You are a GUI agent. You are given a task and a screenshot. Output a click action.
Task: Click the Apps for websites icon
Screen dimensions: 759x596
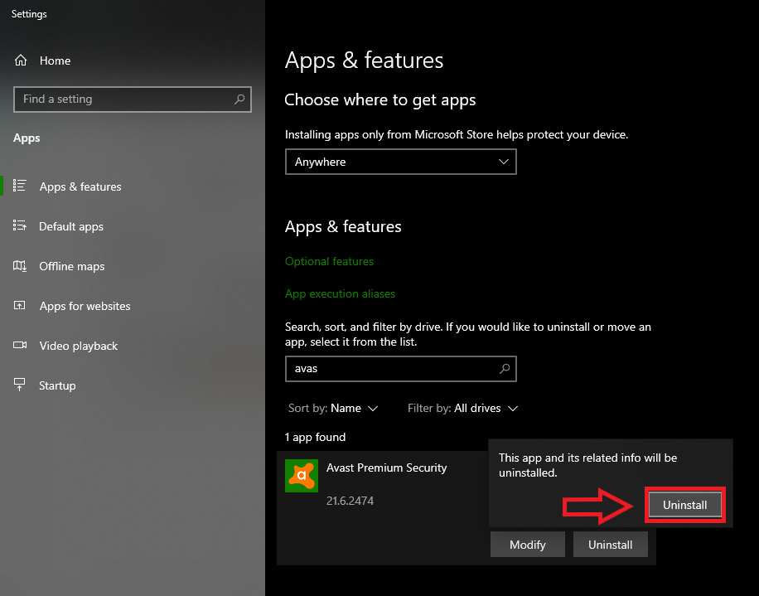(x=19, y=306)
